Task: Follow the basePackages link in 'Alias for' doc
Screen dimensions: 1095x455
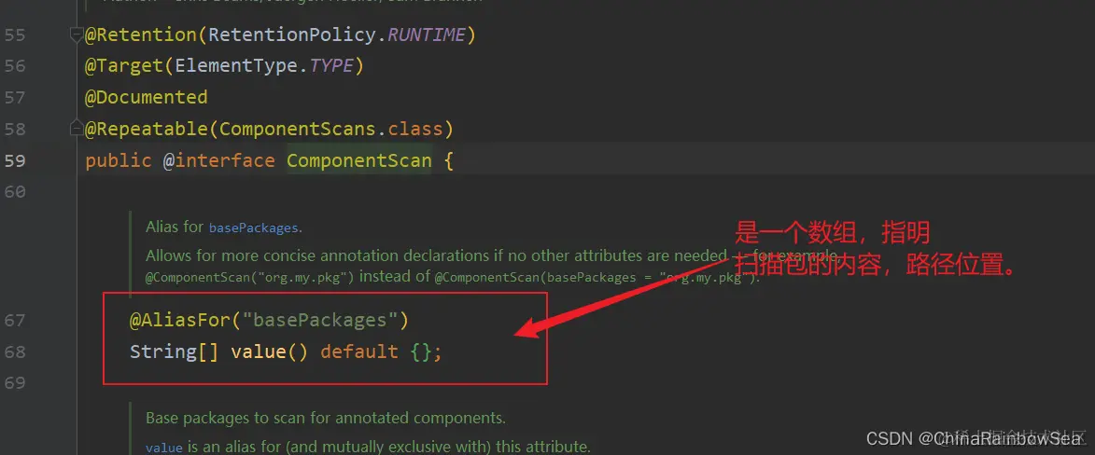Action: pos(254,227)
